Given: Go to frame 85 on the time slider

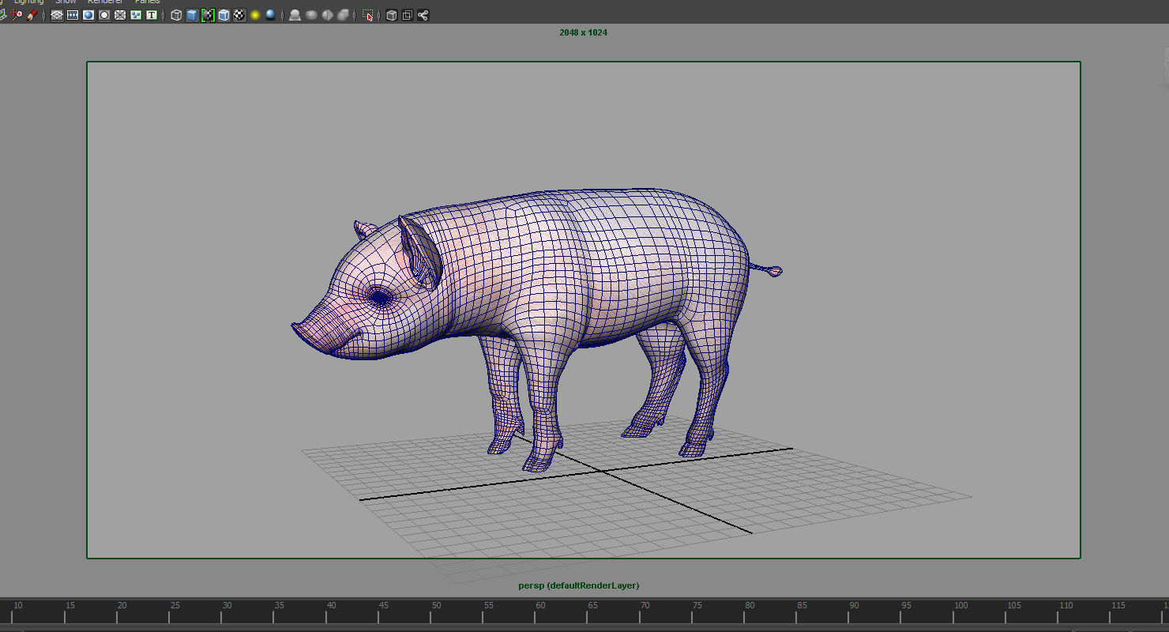Looking at the screenshot, I should [x=802, y=606].
